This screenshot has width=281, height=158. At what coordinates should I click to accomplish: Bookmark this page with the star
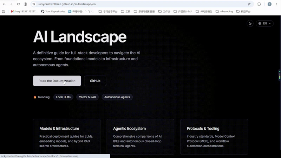click(249, 4)
